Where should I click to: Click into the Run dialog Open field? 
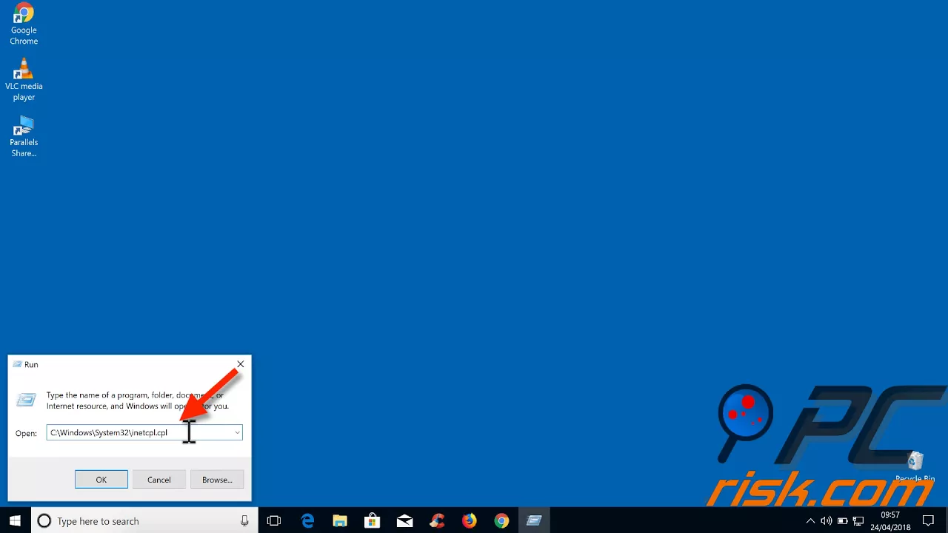pyautogui.click(x=144, y=432)
